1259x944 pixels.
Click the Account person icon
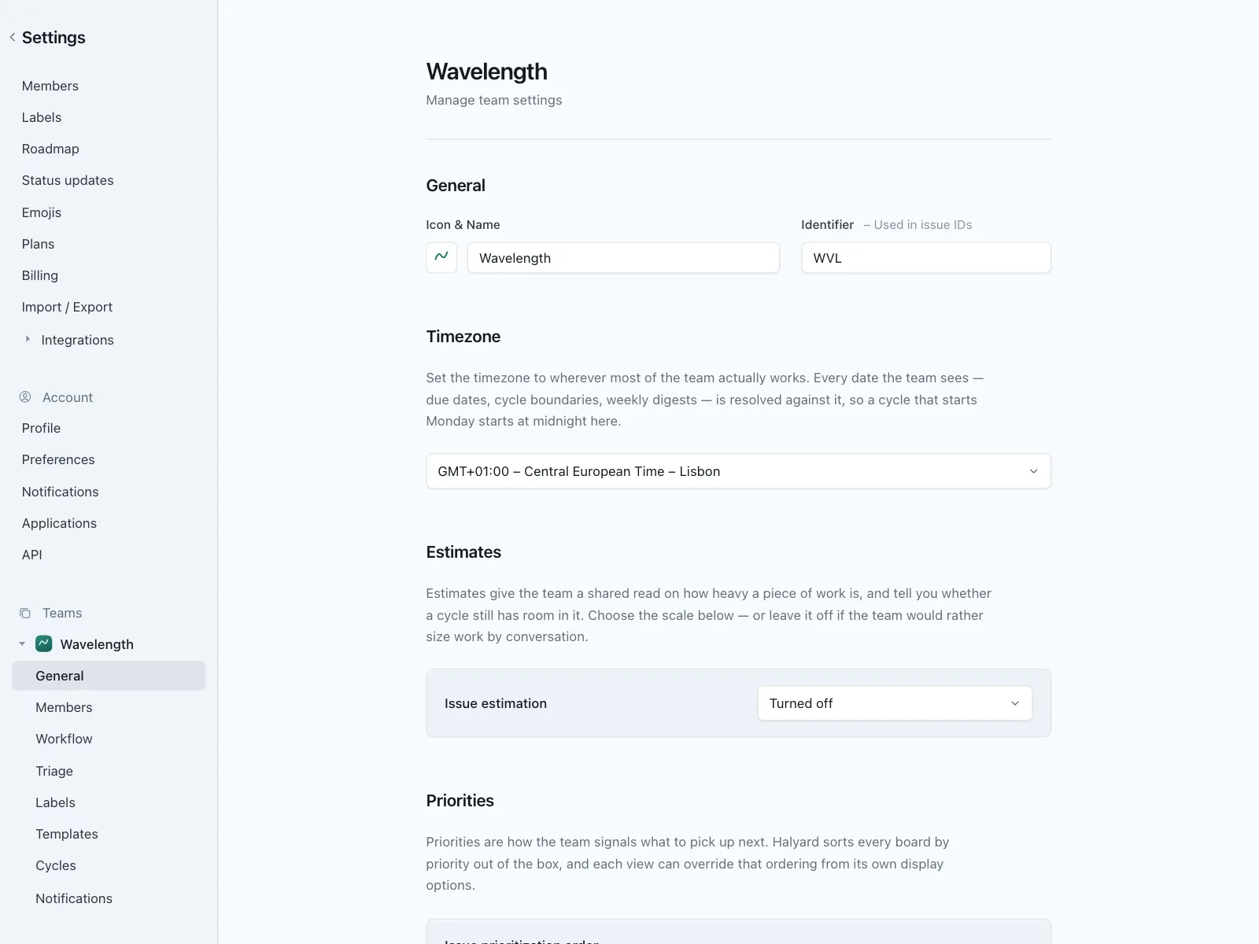click(x=25, y=397)
